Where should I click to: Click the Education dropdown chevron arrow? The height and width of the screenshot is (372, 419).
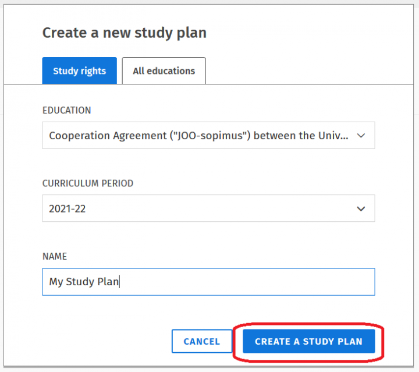pos(361,136)
